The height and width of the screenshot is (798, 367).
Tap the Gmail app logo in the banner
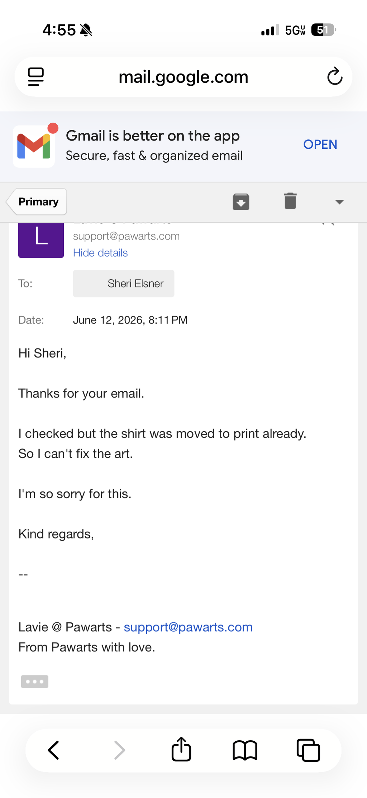tap(34, 146)
